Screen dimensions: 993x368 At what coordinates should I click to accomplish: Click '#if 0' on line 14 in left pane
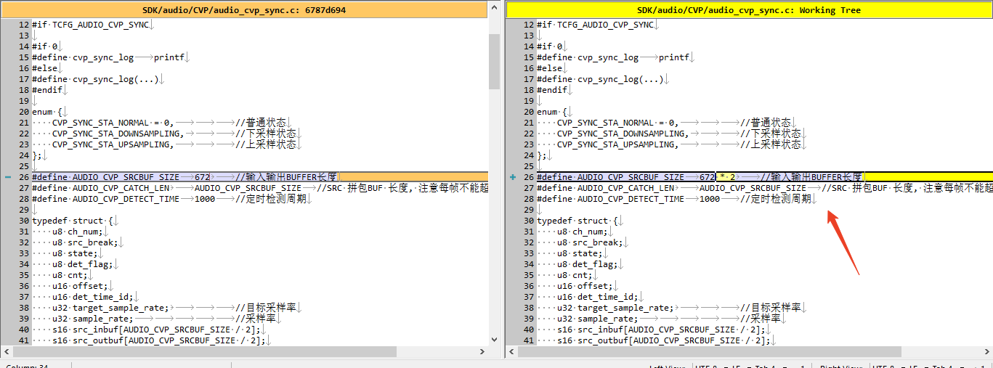pos(44,46)
